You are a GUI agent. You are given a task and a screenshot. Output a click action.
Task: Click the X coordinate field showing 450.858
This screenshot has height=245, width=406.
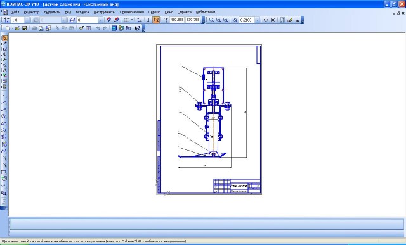(x=177, y=20)
